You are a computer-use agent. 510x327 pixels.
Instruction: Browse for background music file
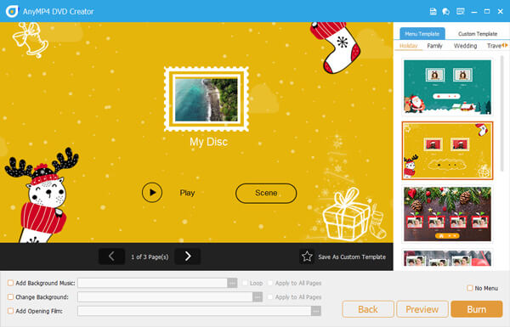[x=232, y=283]
